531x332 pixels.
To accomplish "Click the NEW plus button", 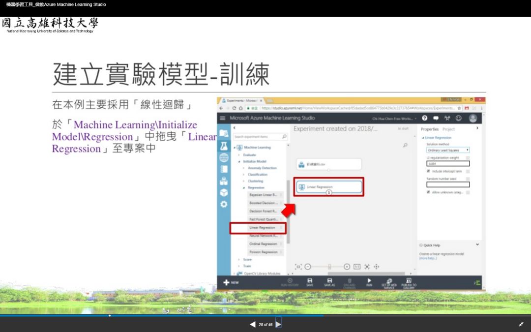I will (231, 282).
